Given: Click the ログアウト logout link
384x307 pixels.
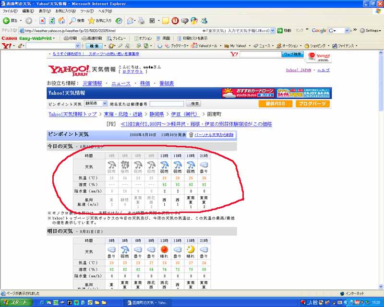Looking at the screenshot, I should tap(132, 71).
